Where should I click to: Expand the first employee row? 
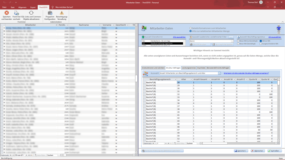[4, 28]
